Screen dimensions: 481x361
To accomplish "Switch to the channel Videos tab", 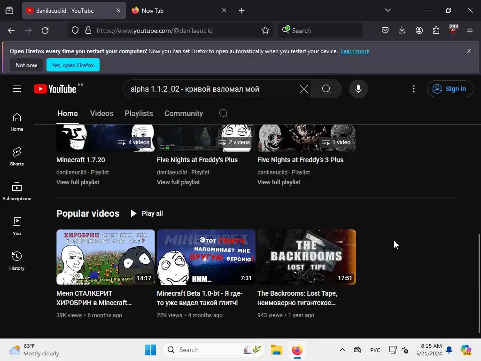I will coord(101,114).
